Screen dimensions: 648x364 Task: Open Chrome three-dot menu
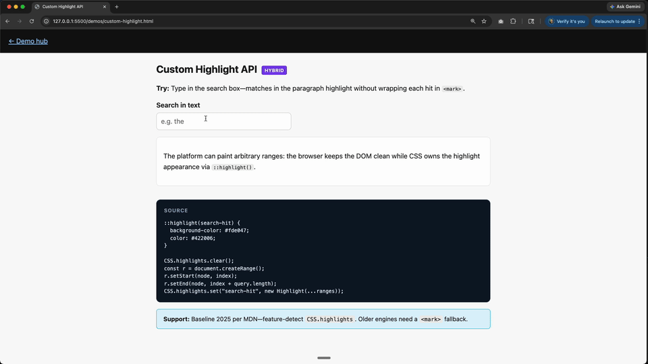(x=639, y=21)
